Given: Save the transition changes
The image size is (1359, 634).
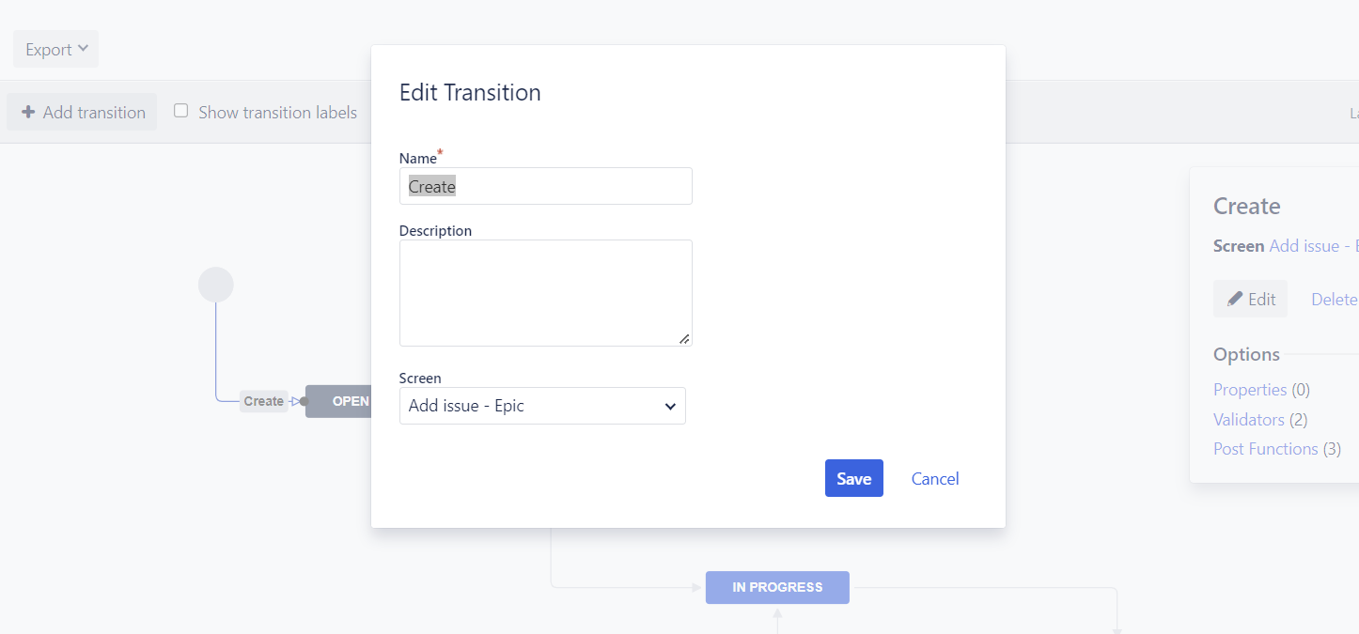Looking at the screenshot, I should [853, 478].
